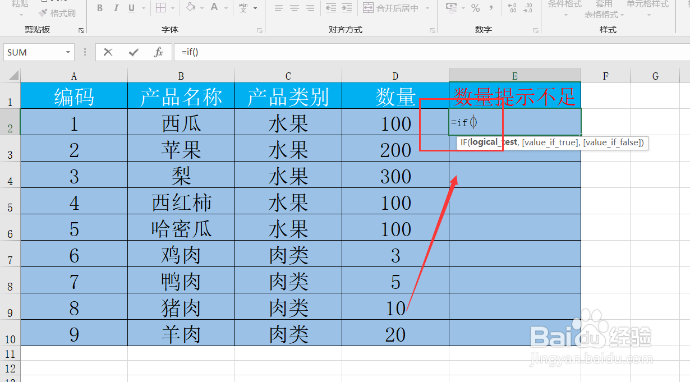This screenshot has height=382, width=690.
Task: Increase the decimal places
Action: [512, 8]
